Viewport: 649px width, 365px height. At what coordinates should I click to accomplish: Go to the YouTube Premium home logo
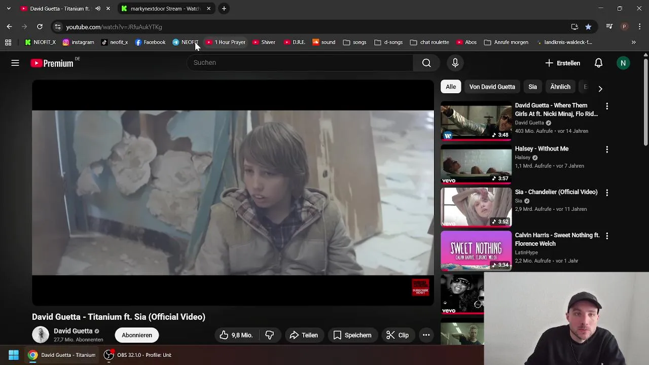pos(52,63)
